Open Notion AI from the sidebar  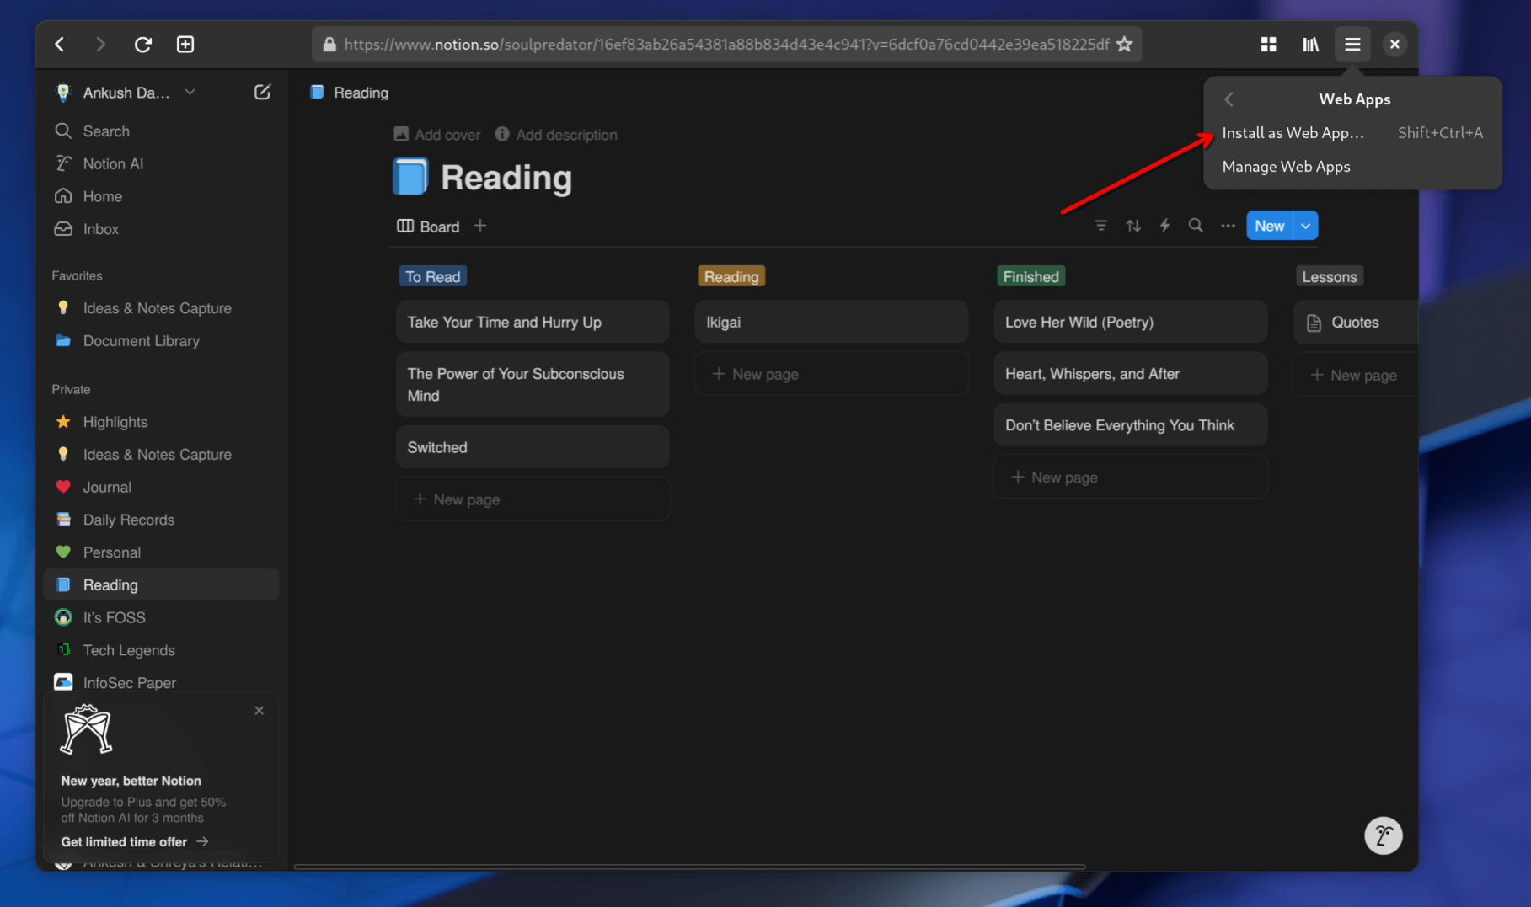pos(112,163)
